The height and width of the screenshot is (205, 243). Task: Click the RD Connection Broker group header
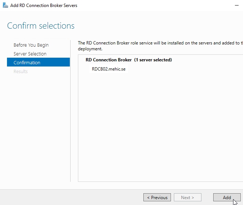pos(108,60)
